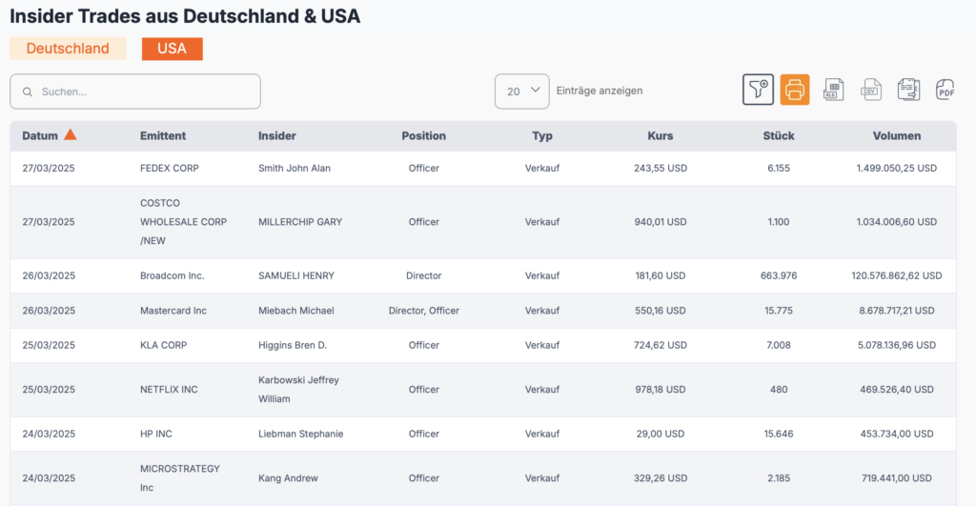This screenshot has width=976, height=507.
Task: Open the add filter funnel icon
Action: [x=758, y=90]
